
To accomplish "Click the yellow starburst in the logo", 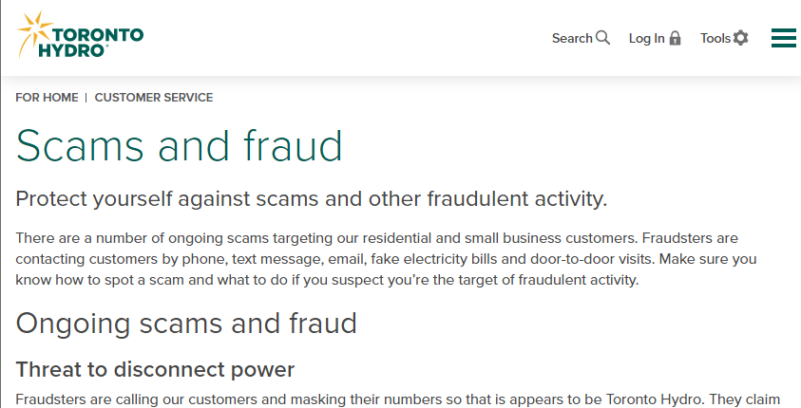I will (33, 31).
